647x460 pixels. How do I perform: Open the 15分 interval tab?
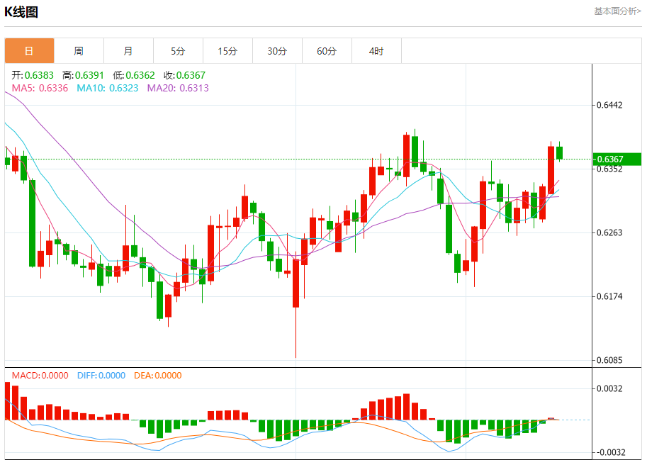pos(227,51)
